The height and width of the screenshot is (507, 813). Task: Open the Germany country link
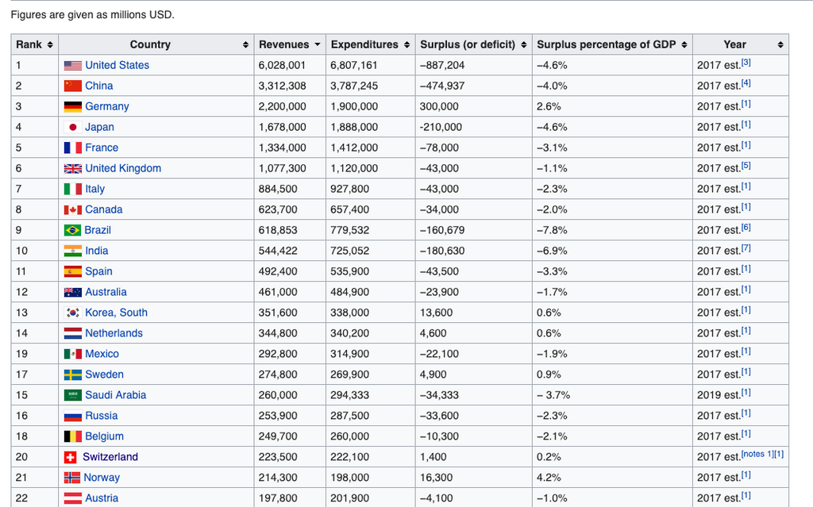pos(107,106)
